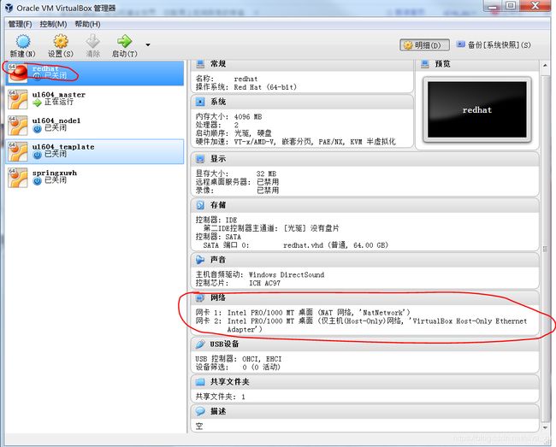Open the 声音 section header link
The width and height of the screenshot is (556, 447).
pyautogui.click(x=218, y=260)
